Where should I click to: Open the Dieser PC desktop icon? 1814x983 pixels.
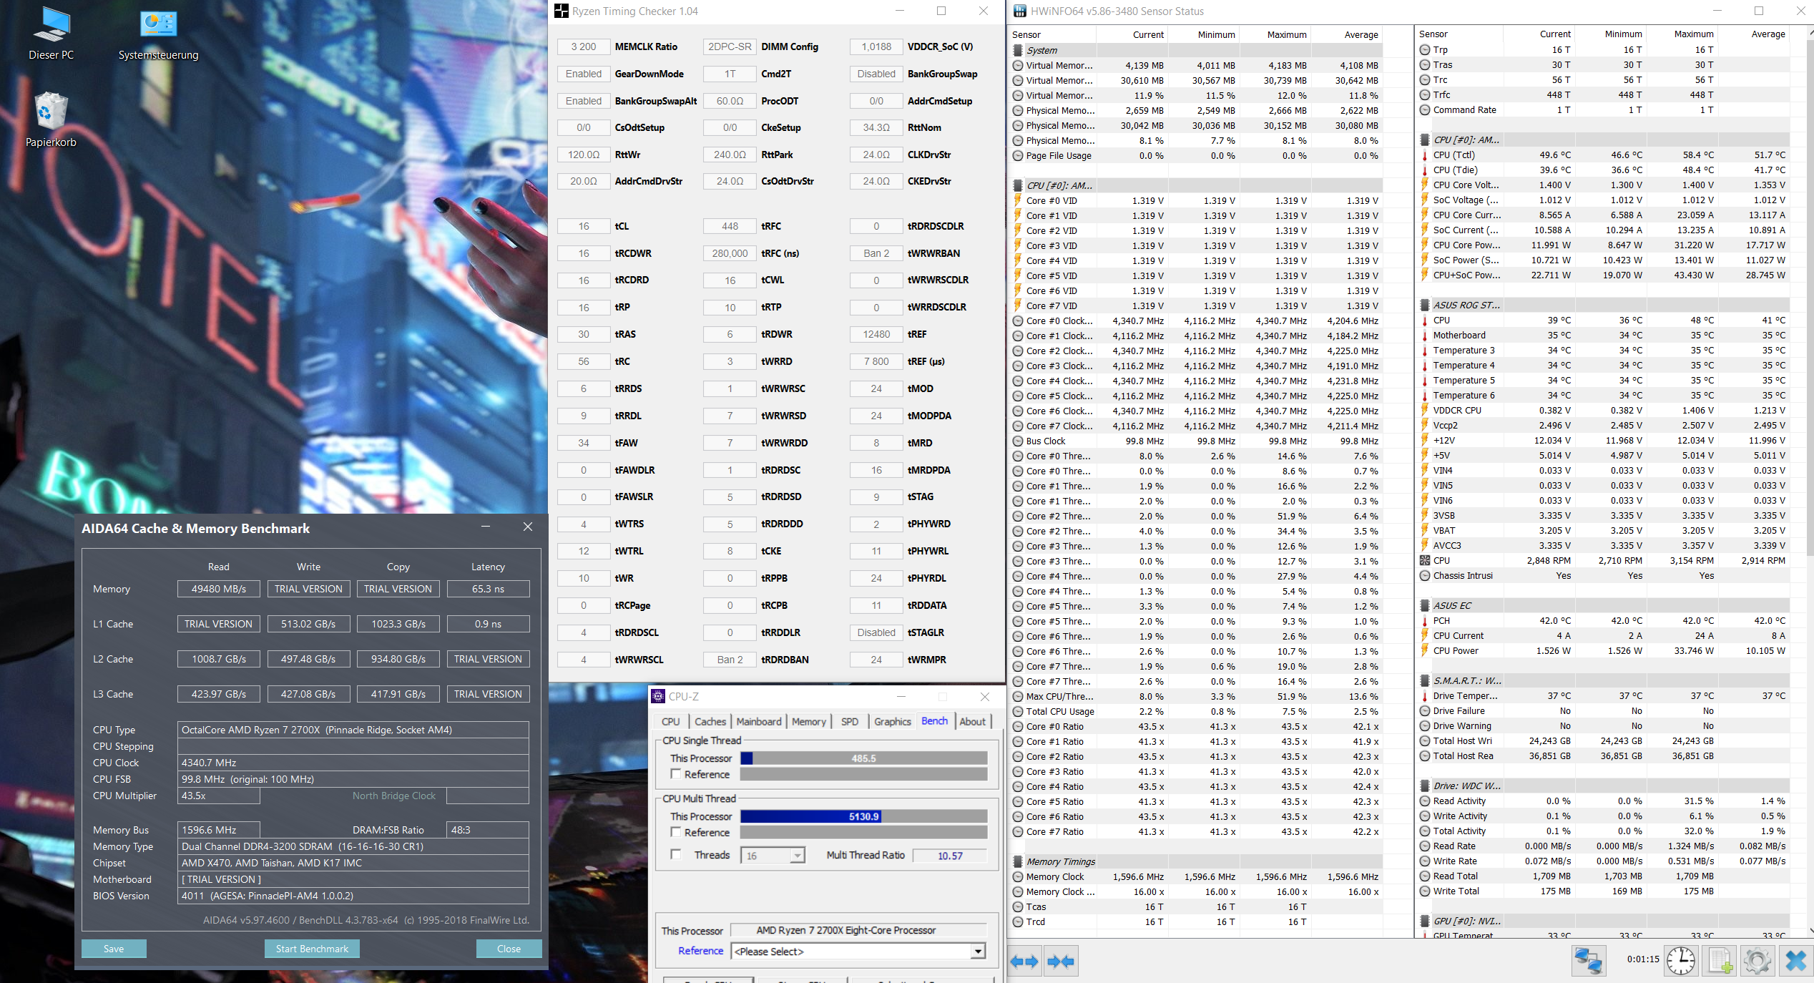(51, 34)
